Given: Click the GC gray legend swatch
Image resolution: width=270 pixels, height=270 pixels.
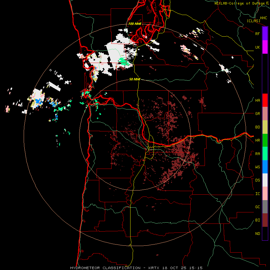Looking at the screenshot, I should coord(265,207).
